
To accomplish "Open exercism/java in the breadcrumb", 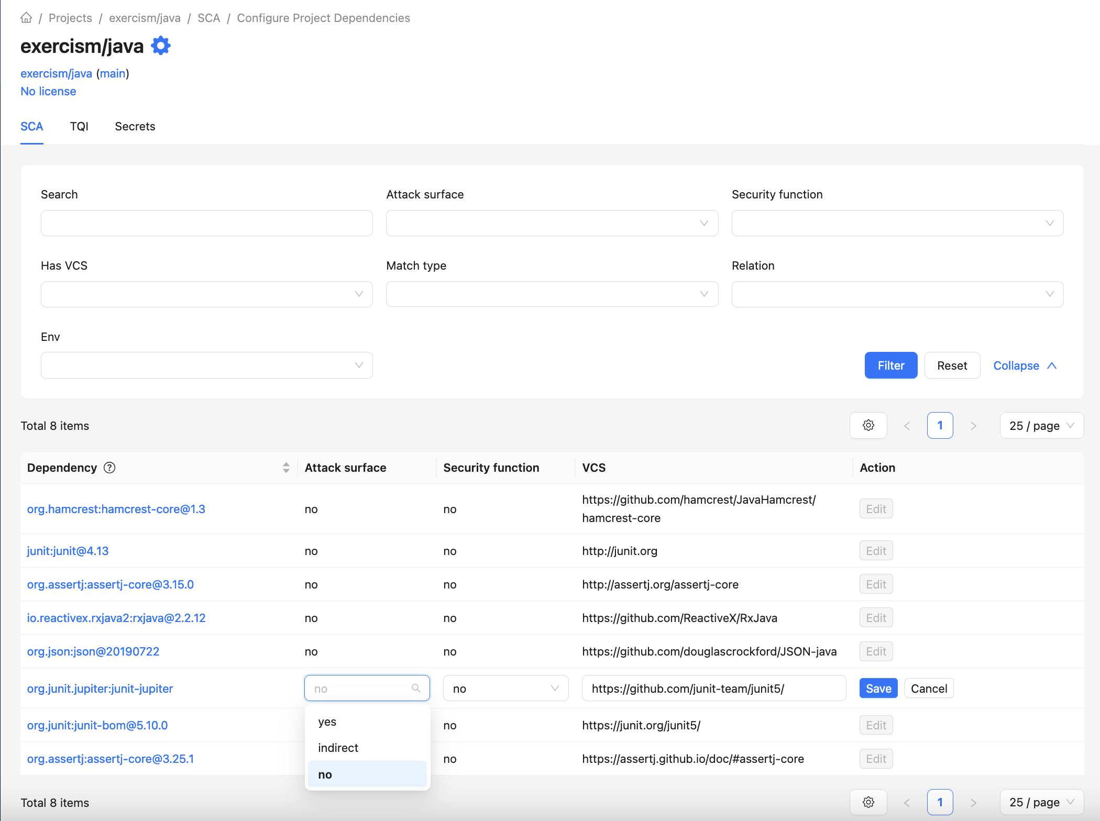I will (x=145, y=18).
